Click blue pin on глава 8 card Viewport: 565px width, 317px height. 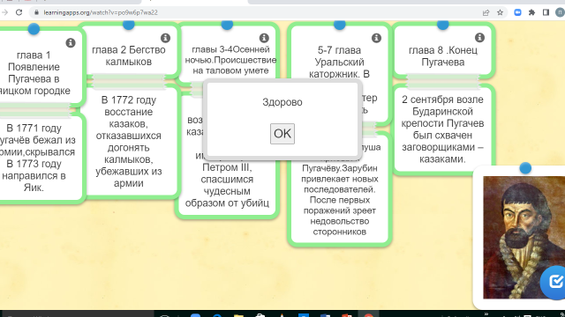coord(443,25)
